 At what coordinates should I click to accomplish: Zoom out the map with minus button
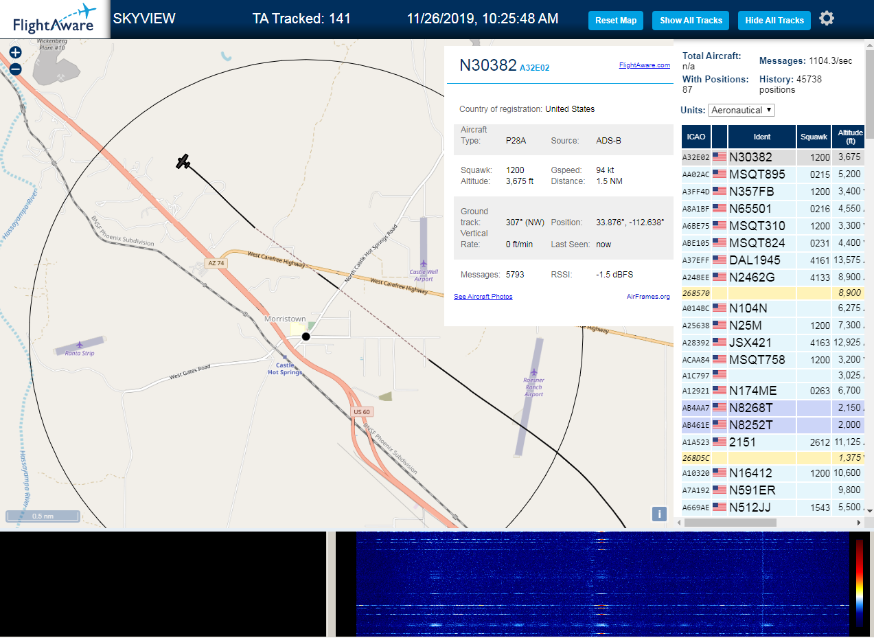15,69
